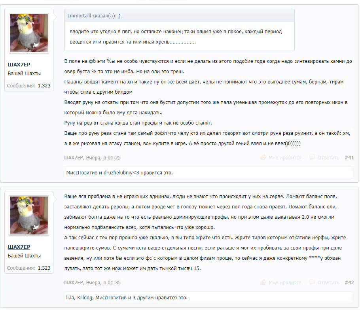Click 'Ответить' on post #42
Screen dimensions: 360x310
tap(328, 282)
